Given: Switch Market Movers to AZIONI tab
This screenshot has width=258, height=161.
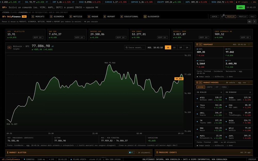Looking at the screenshot, I should [200, 87].
